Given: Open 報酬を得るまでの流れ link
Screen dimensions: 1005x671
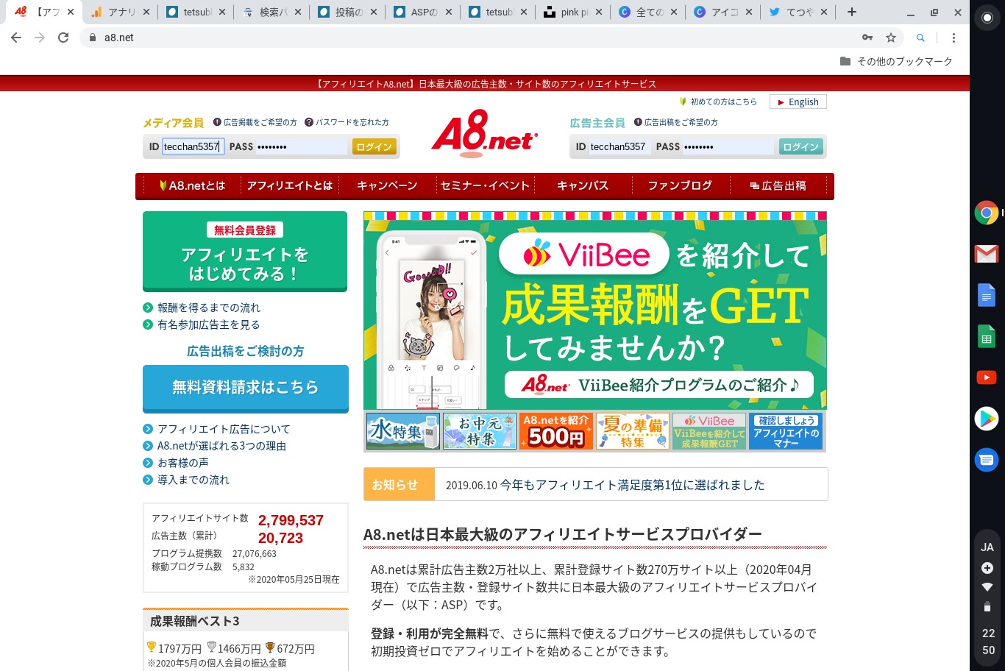Looking at the screenshot, I should point(209,308).
